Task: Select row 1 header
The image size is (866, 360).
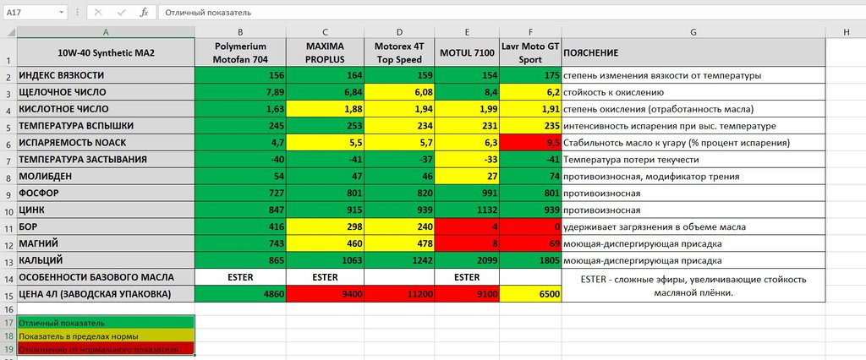Action: (8, 52)
